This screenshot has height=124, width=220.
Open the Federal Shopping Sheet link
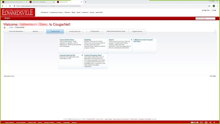93,55
